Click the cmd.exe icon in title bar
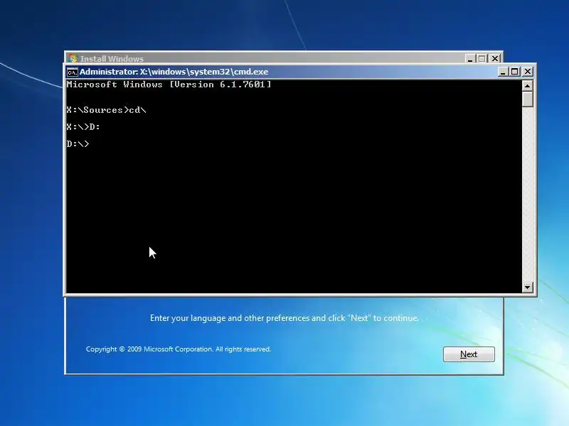The image size is (569, 426). pos(73,72)
